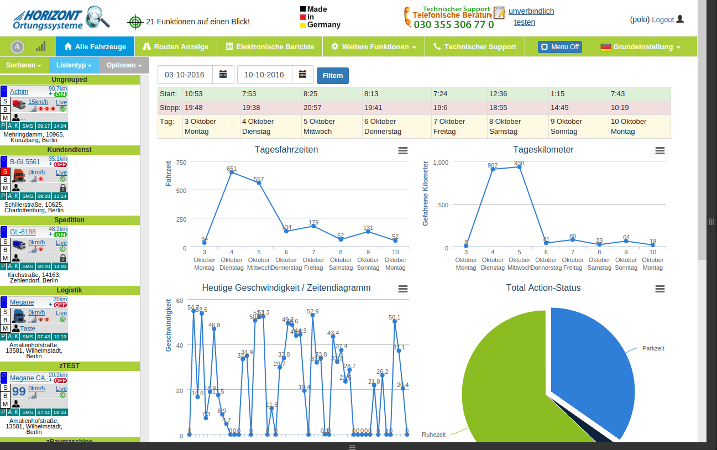The image size is (717, 450).
Task: Click the notepad icon beside unverbindlich testen
Action: coord(499,13)
